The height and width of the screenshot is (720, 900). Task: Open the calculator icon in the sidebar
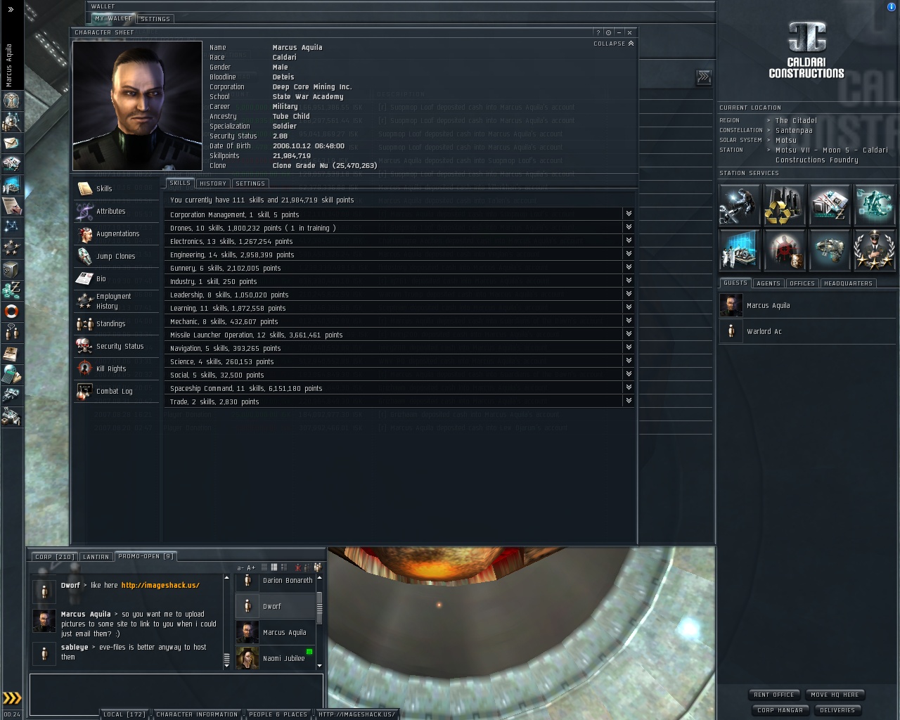(12, 374)
